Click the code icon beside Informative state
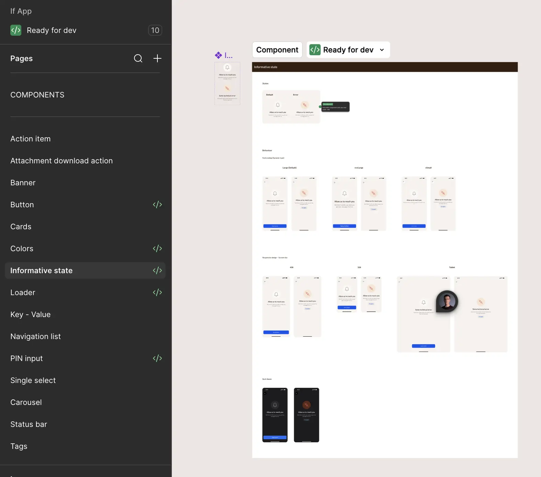This screenshot has height=477, width=541. point(157,270)
